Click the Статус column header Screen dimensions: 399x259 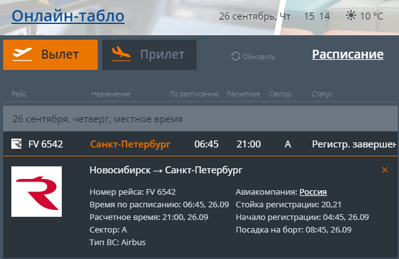pyautogui.click(x=322, y=94)
